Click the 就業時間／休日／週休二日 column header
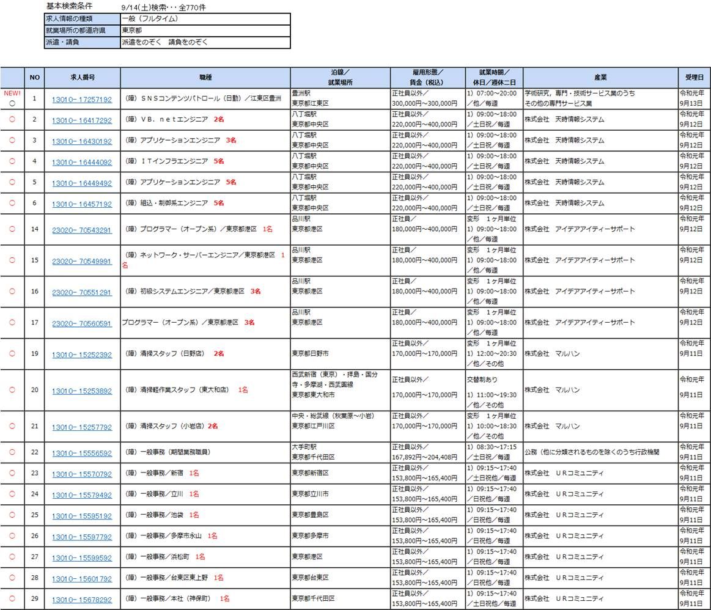The height and width of the screenshot is (610, 711). pyautogui.click(x=494, y=78)
